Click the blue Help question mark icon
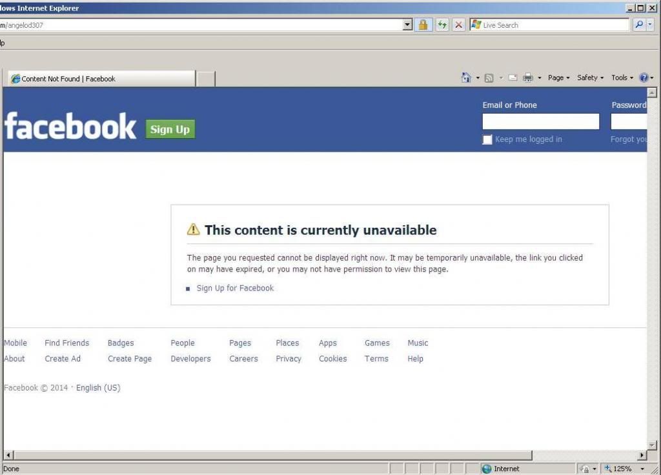 point(644,77)
